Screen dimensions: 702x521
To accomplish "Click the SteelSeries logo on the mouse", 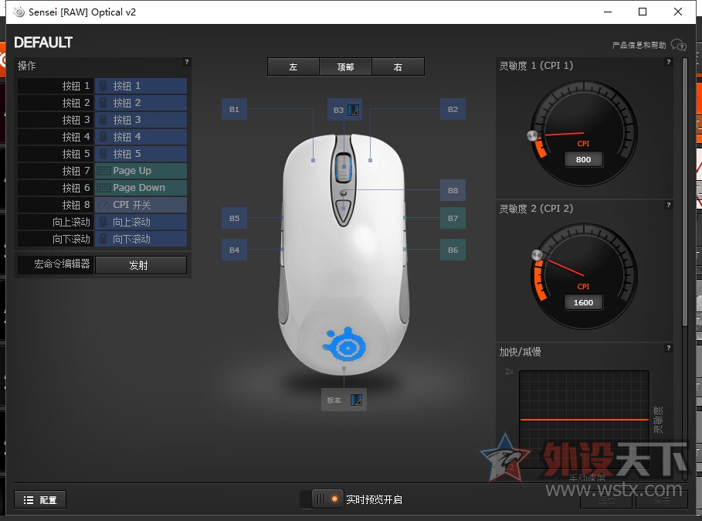I will (x=344, y=345).
